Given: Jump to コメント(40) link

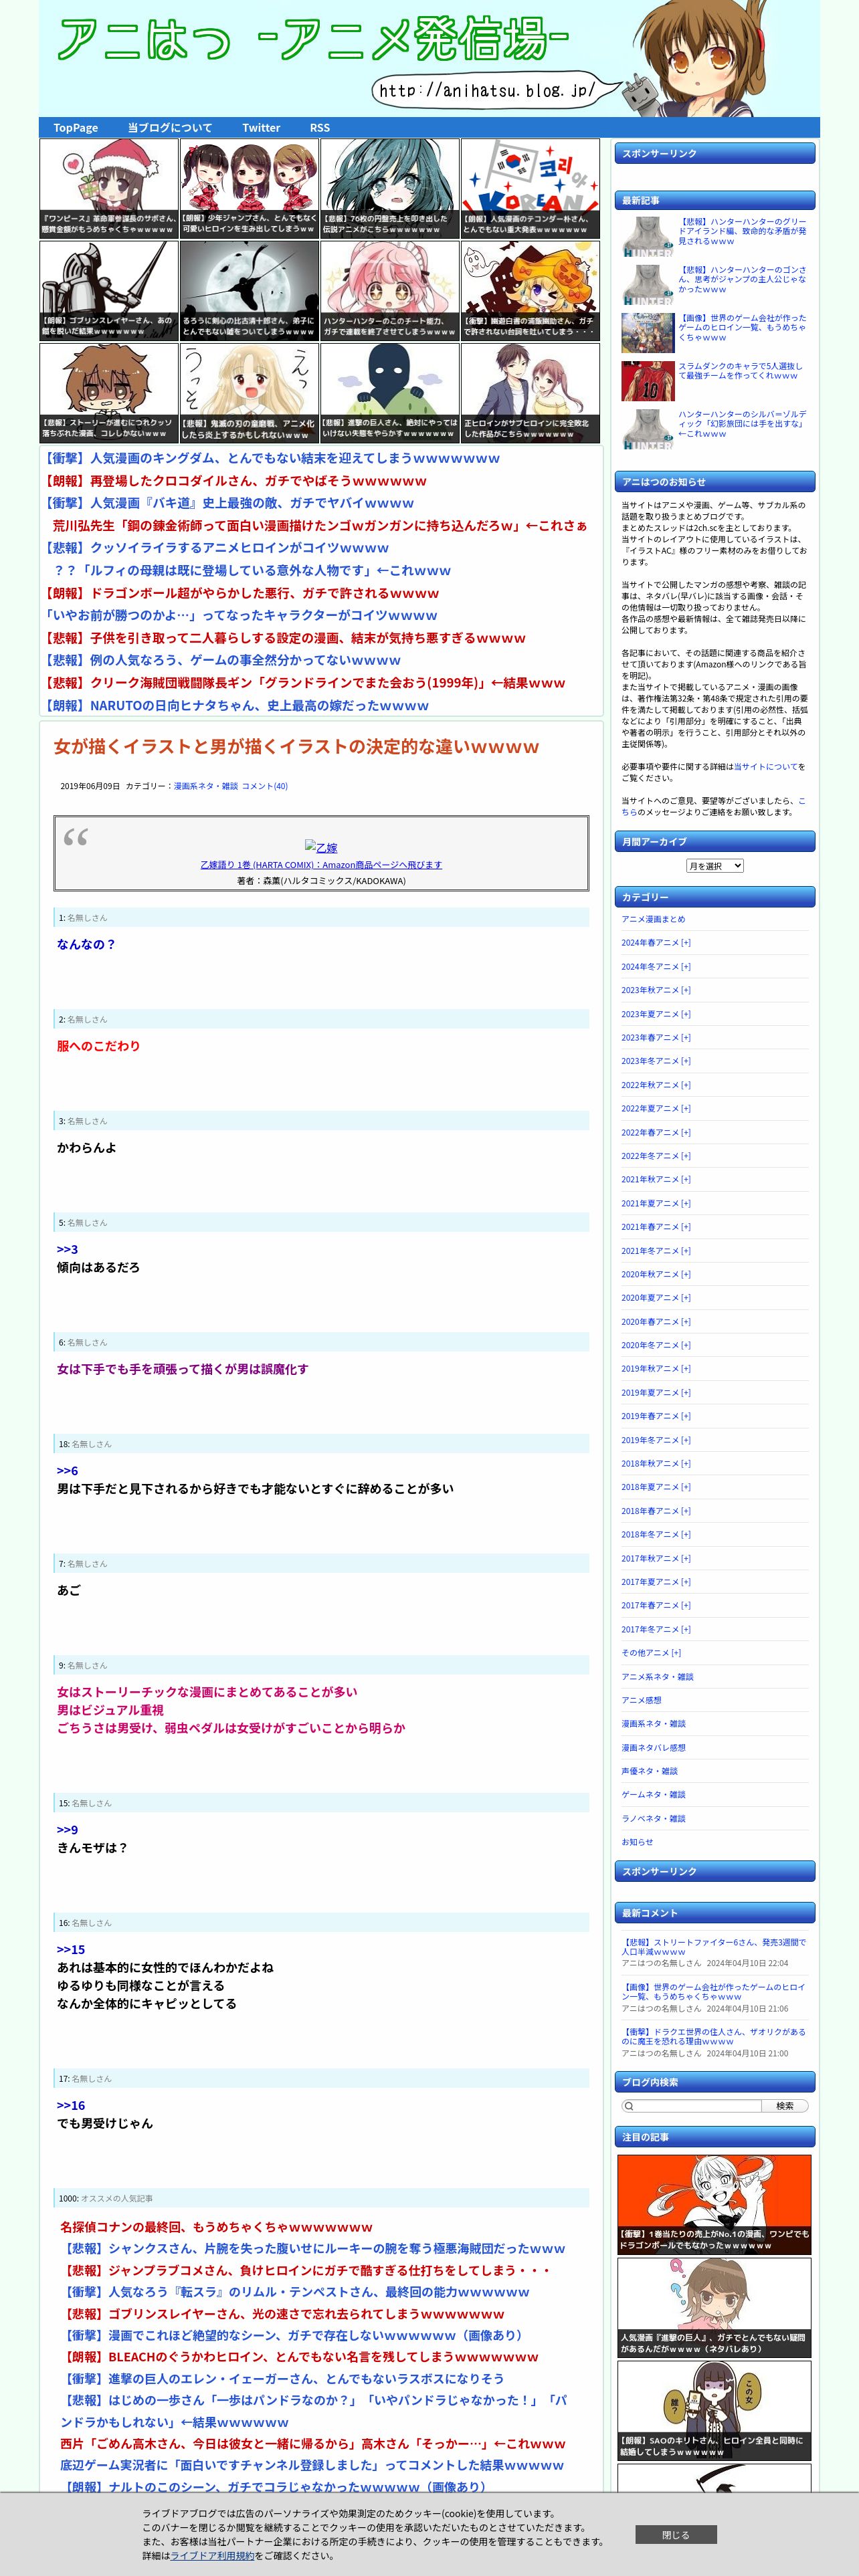Looking at the screenshot, I should 265,786.
